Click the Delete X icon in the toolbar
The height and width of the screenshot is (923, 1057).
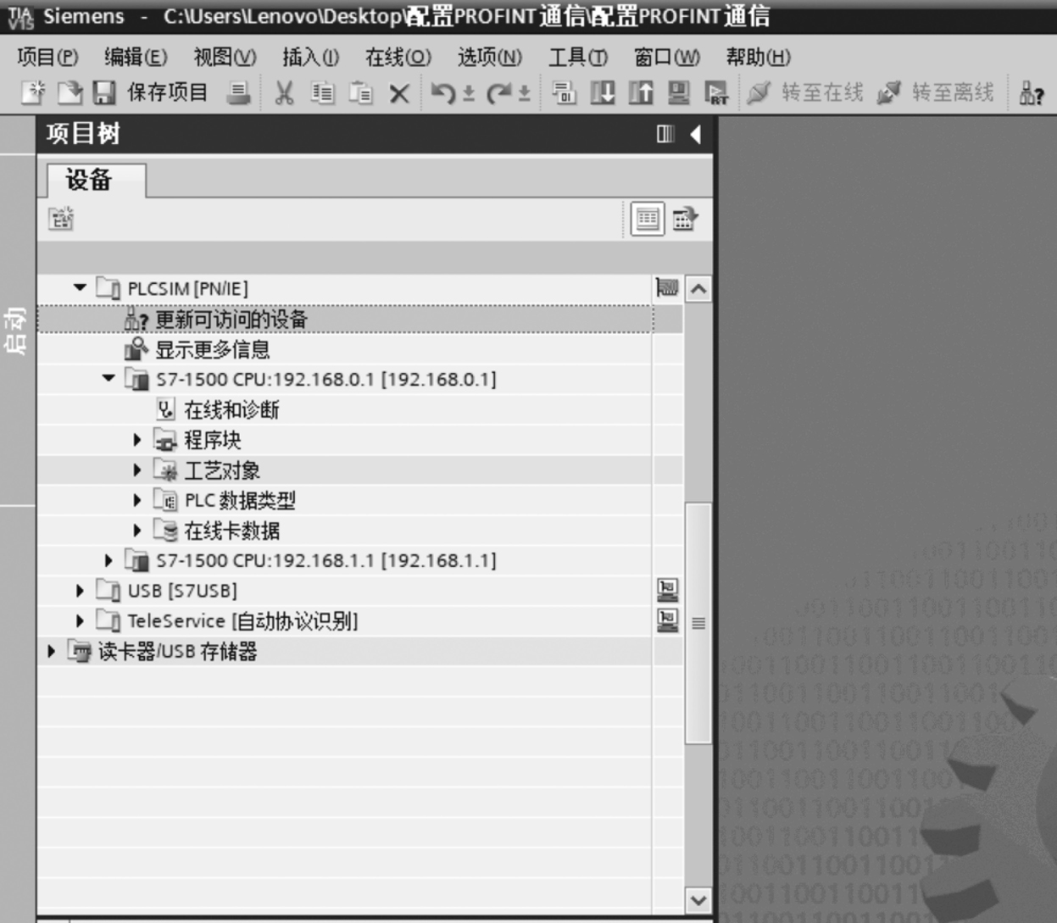pyautogui.click(x=399, y=92)
